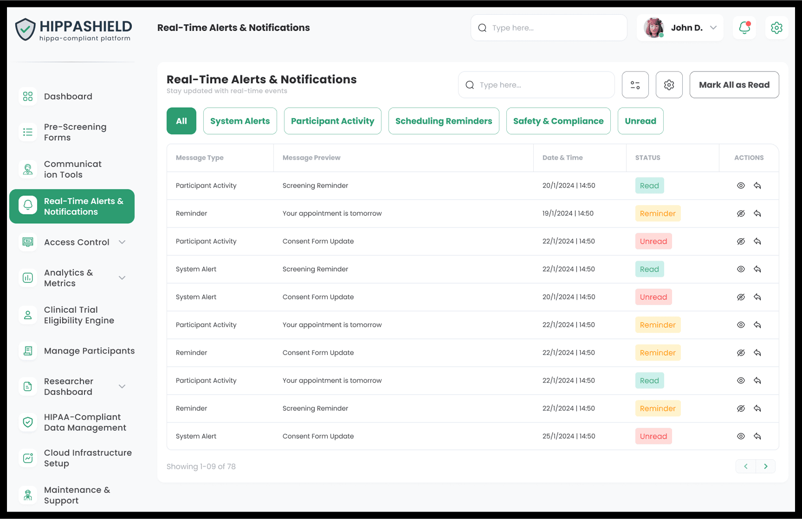This screenshot has height=519, width=802.
Task: Open HIPAA-Compliant Data Management shield icon
Action: coord(28,422)
